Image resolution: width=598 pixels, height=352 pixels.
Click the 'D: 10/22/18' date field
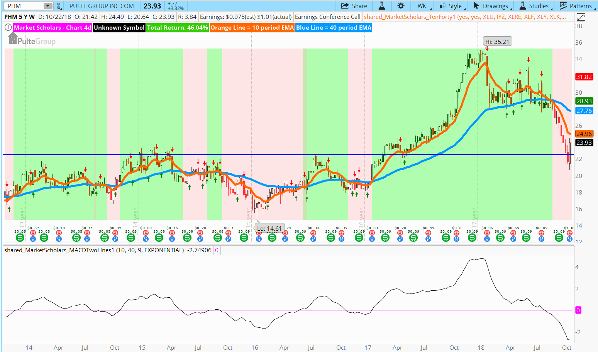55,17
